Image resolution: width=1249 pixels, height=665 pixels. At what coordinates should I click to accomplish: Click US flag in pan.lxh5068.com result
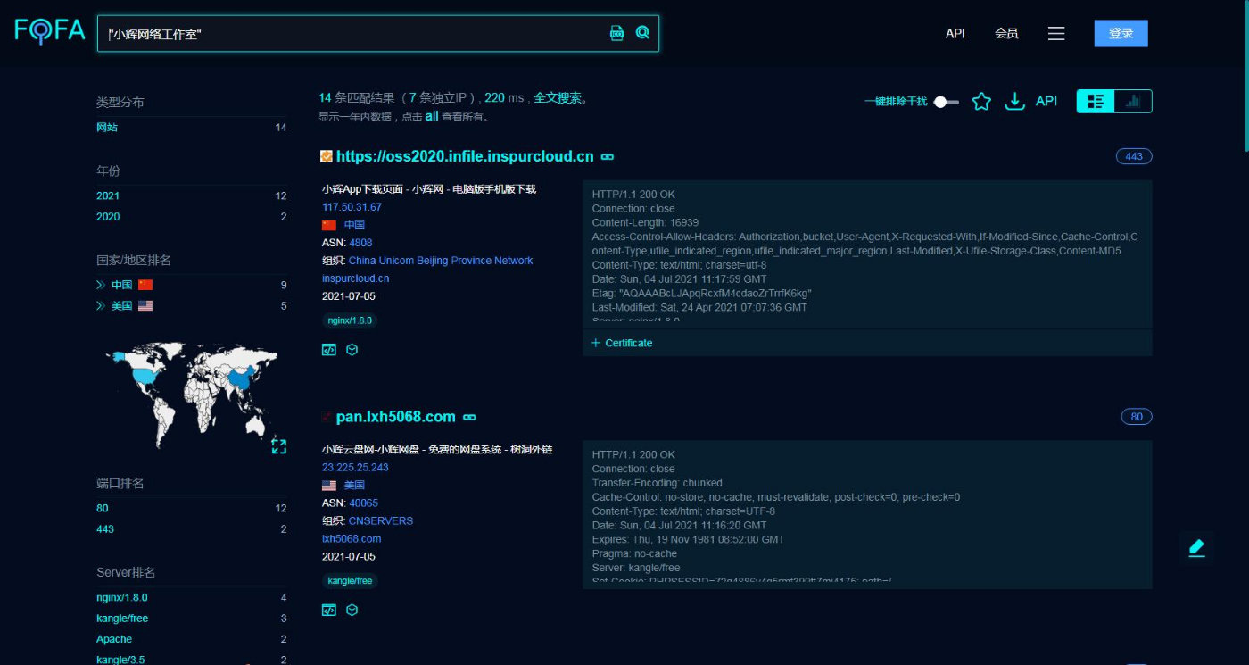(329, 486)
